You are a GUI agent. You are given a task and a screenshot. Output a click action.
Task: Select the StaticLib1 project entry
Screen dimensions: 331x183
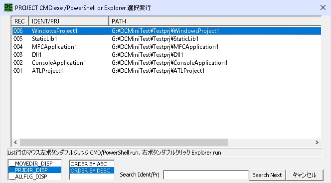click(44, 39)
